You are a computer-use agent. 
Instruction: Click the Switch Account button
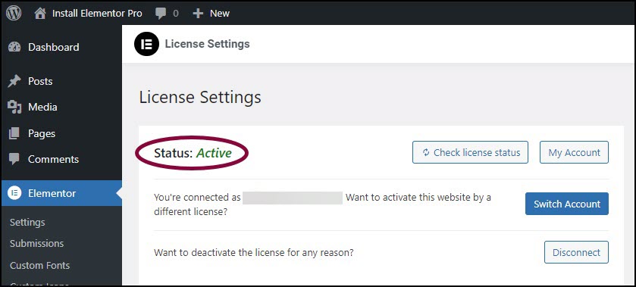[567, 204]
